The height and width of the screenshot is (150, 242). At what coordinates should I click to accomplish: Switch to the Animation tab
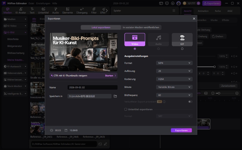(203, 11)
